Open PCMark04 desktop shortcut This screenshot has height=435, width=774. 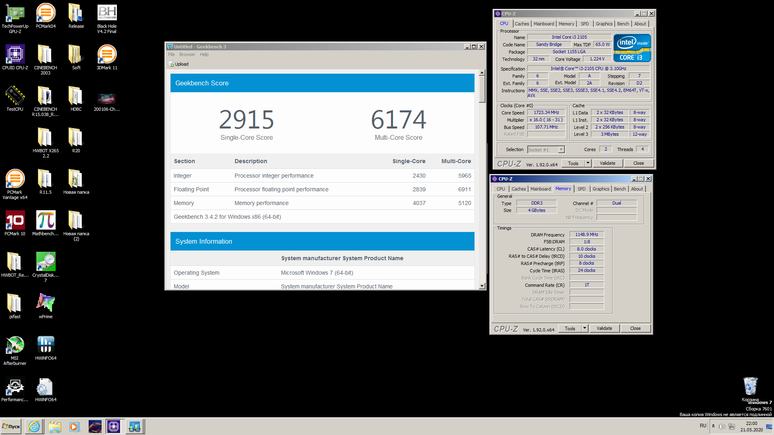[x=46, y=16]
